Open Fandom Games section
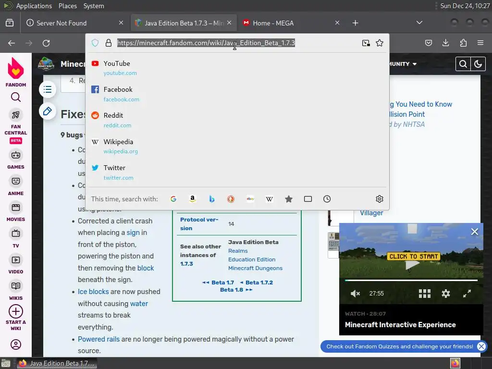 coord(16,160)
